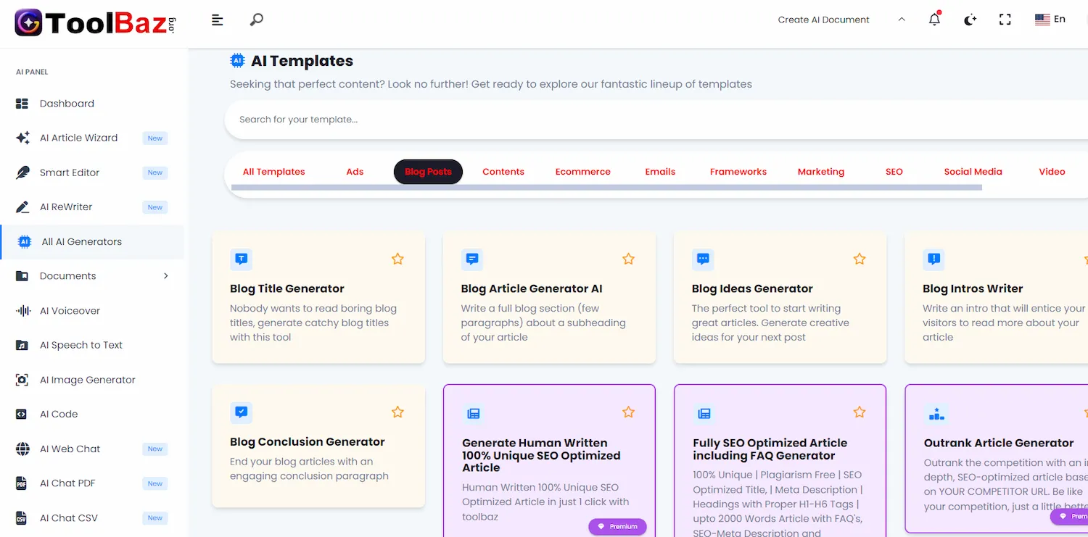Open the Social Media tab
The image size is (1088, 537).
973,172
